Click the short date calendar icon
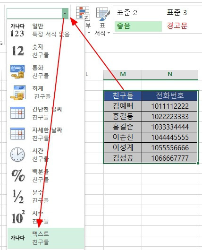The image size is (202, 250). (17, 113)
